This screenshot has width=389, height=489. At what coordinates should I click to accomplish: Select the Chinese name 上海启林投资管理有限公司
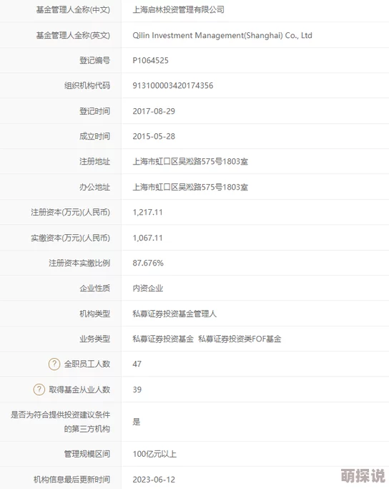[179, 10]
